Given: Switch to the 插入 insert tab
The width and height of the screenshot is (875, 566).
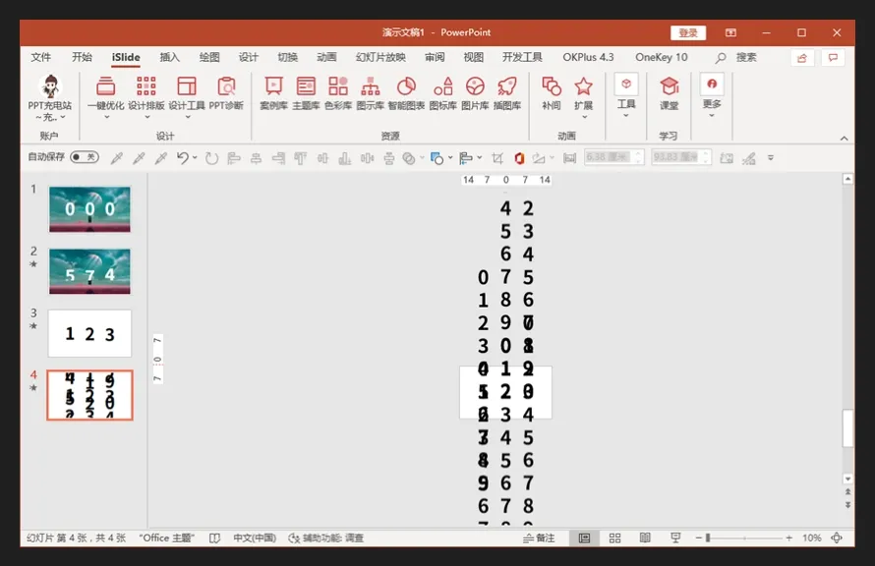Looking at the screenshot, I should (170, 57).
